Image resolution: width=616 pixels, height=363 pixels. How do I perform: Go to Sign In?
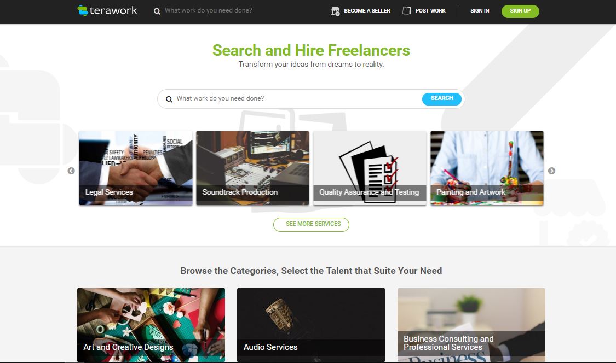(480, 10)
